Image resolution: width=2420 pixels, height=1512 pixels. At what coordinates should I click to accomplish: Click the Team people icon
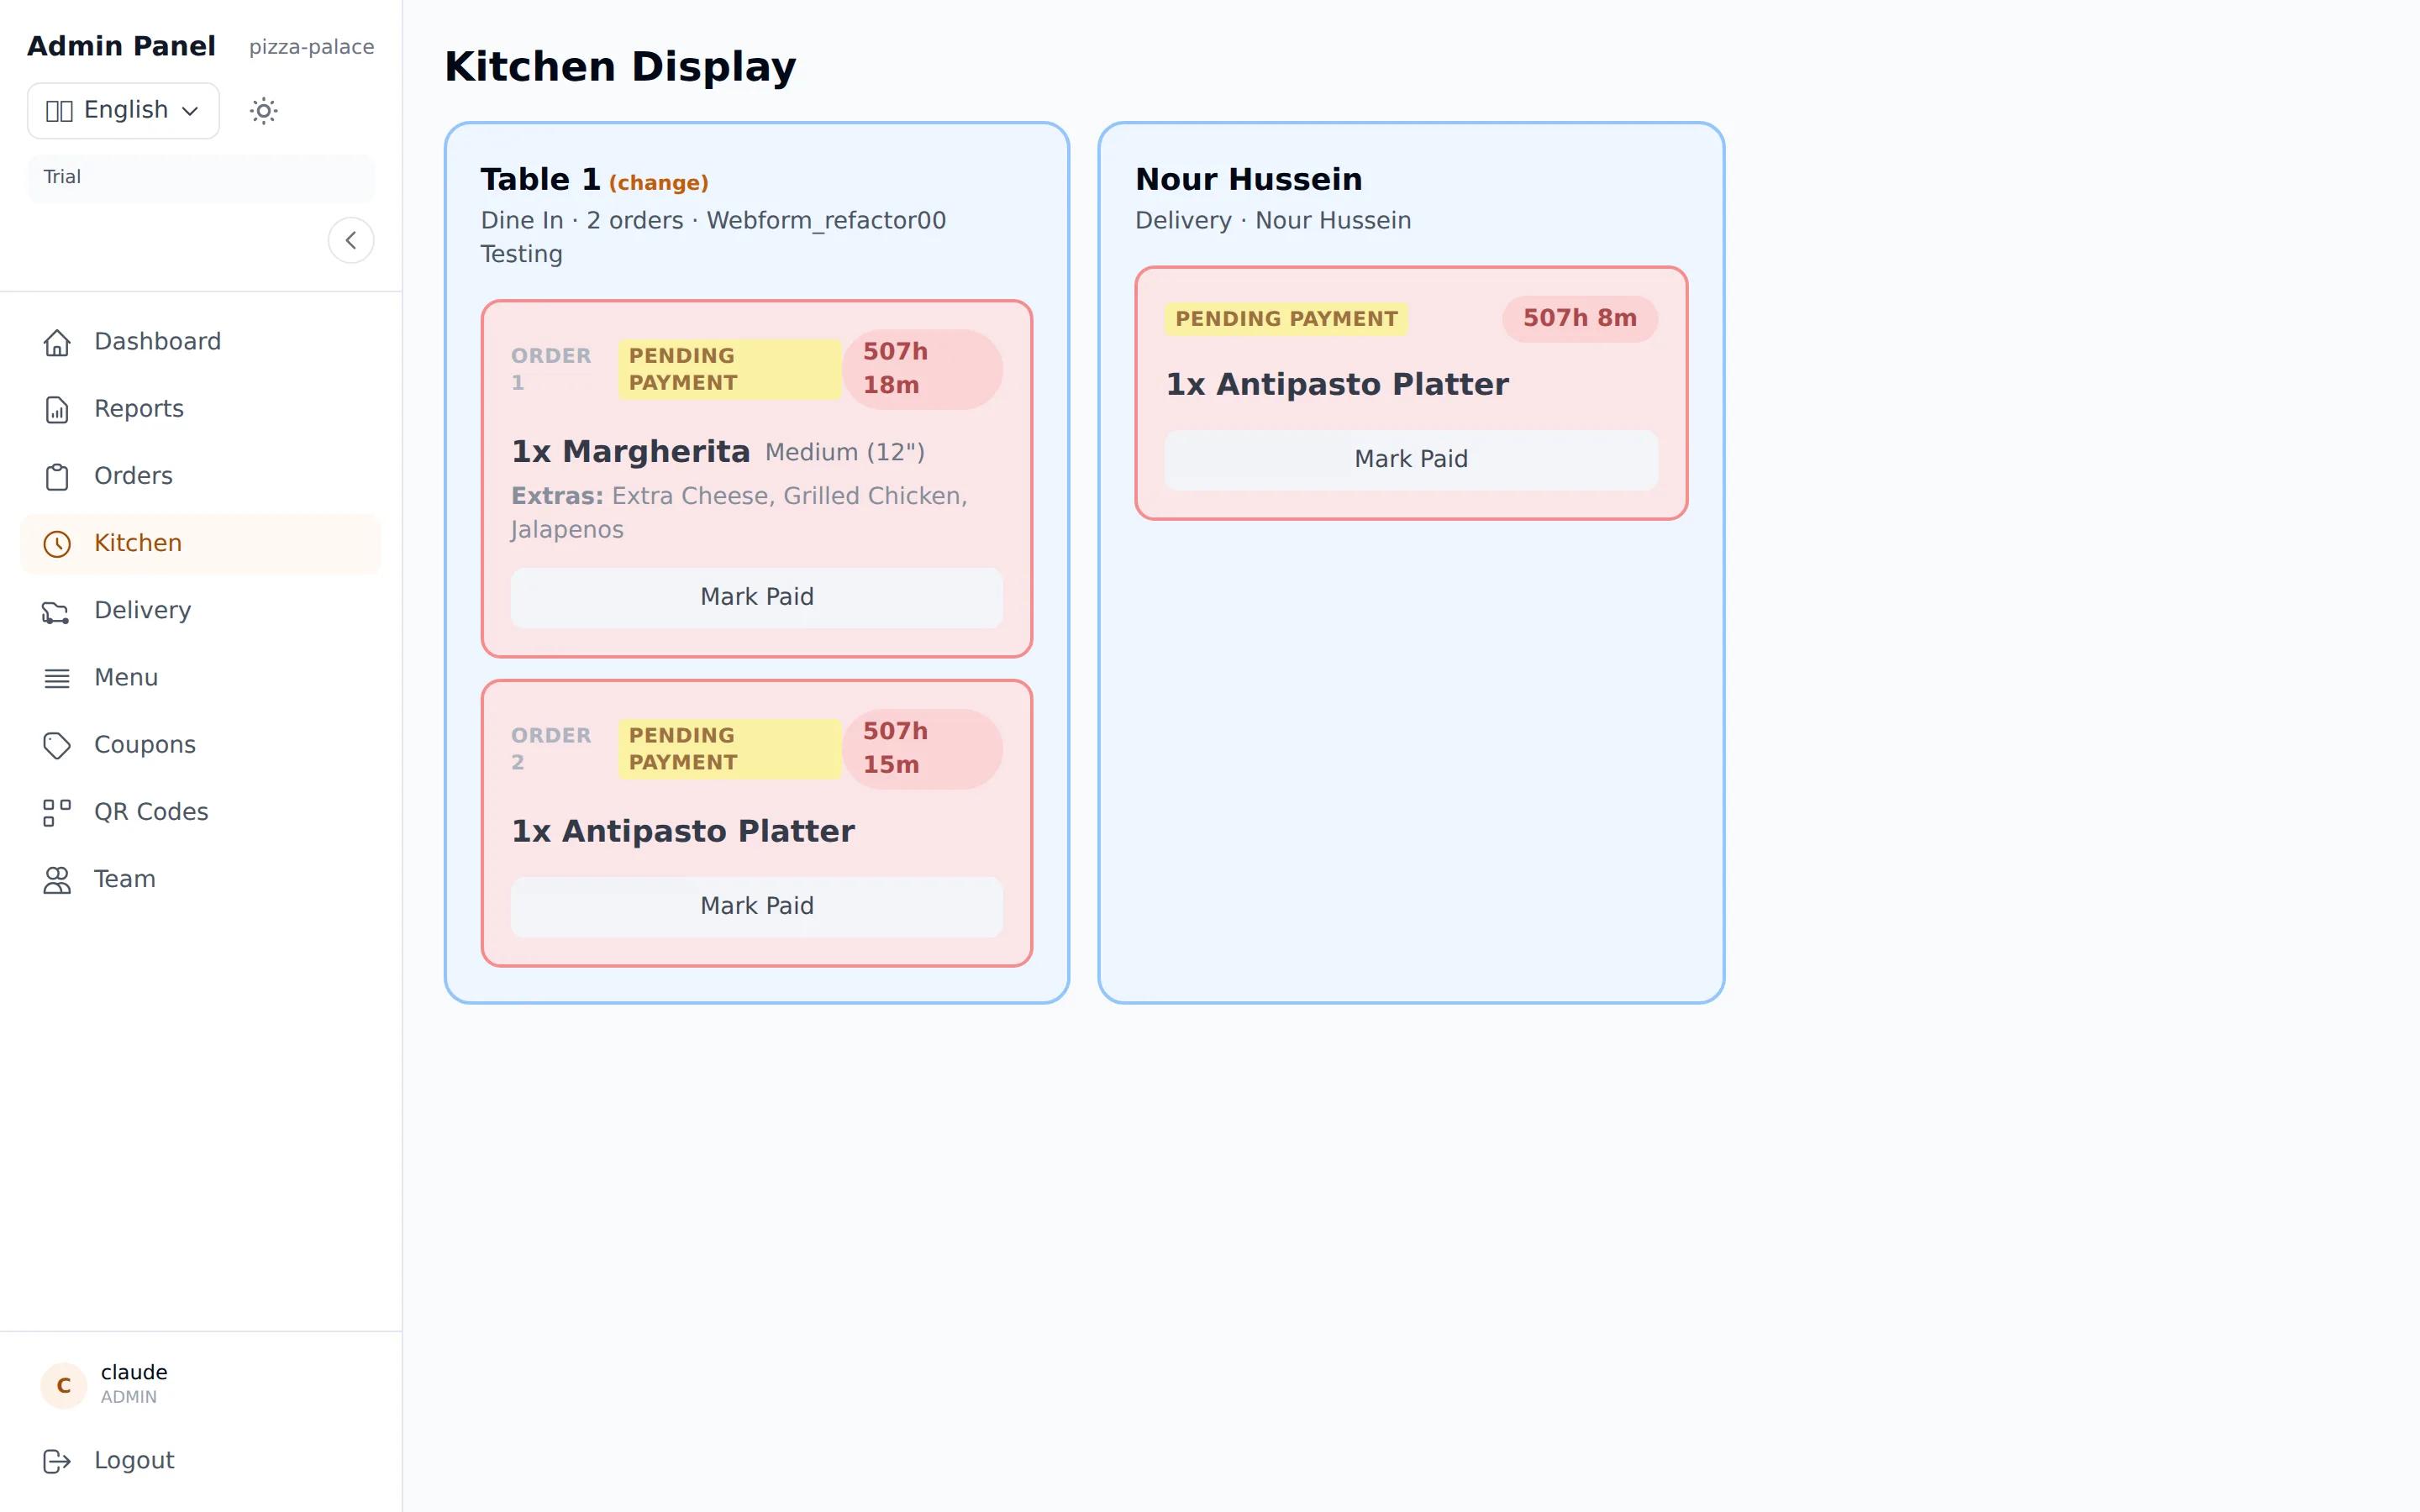pyautogui.click(x=57, y=880)
